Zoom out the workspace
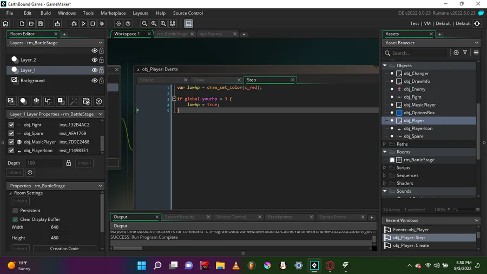The width and height of the screenshot is (487, 274). 144,24
